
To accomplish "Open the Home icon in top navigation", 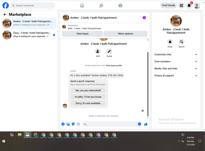I will [x=82, y=5].
